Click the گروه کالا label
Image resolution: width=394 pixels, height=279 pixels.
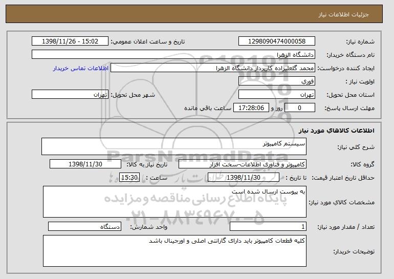362,164
